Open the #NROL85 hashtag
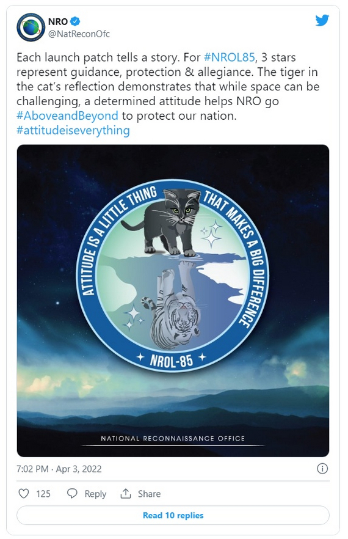 pos(230,57)
